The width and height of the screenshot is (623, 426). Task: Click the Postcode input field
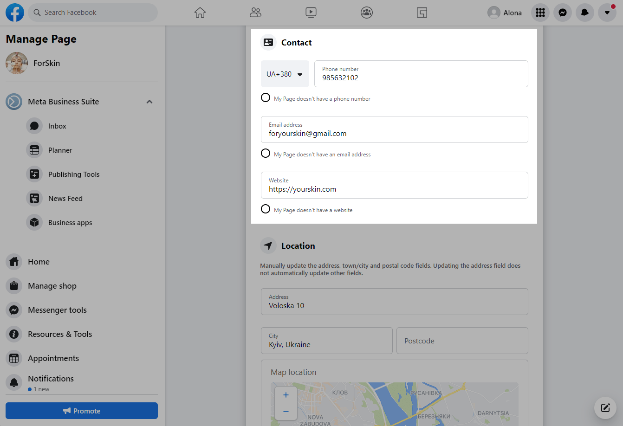462,341
